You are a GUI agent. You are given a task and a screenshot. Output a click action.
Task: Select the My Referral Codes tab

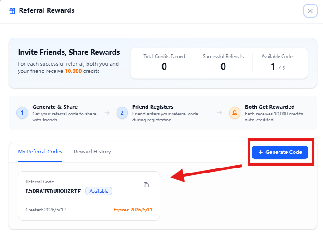[x=40, y=152]
